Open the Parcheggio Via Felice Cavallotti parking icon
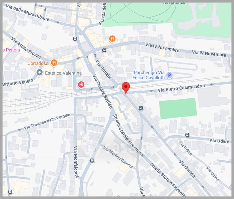Screen dimensions: 234x199 coord(169,75)
